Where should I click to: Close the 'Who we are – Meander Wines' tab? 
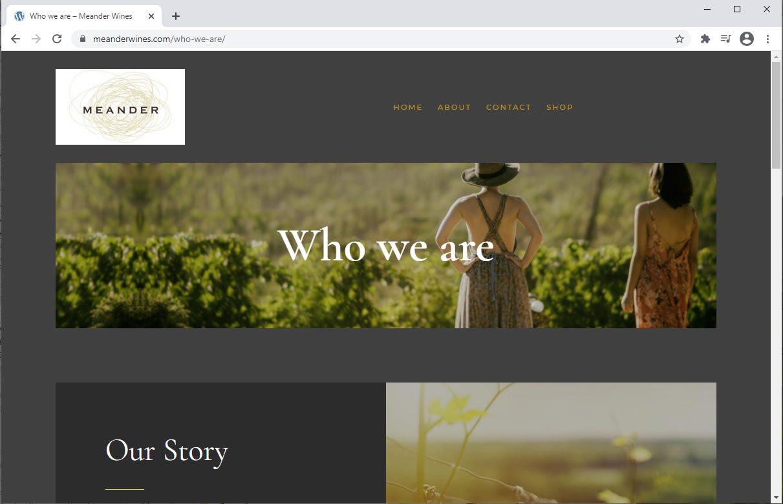(151, 16)
